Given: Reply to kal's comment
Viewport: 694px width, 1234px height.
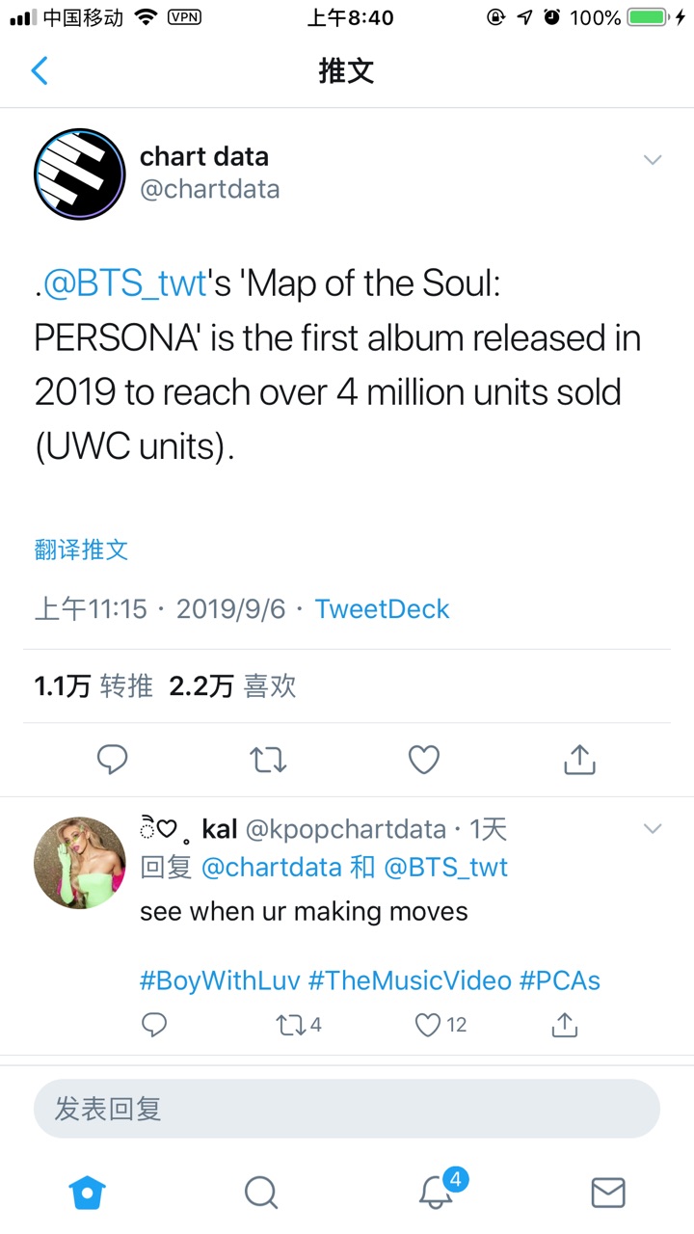Looking at the screenshot, I should (x=154, y=1025).
